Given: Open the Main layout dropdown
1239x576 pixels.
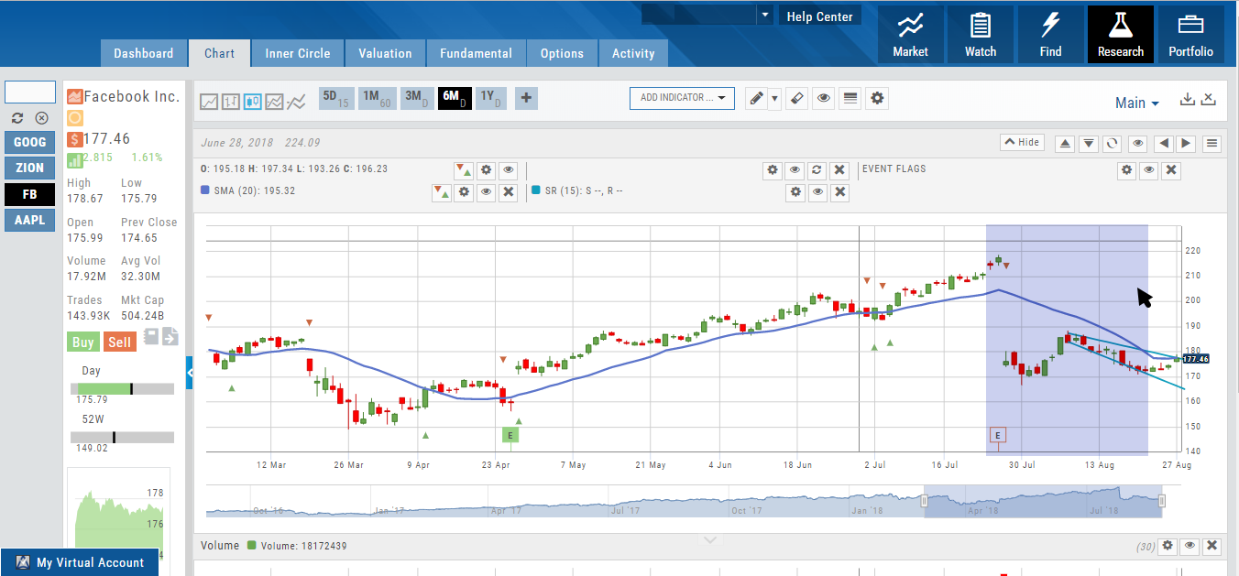Looking at the screenshot, I should [x=1137, y=103].
